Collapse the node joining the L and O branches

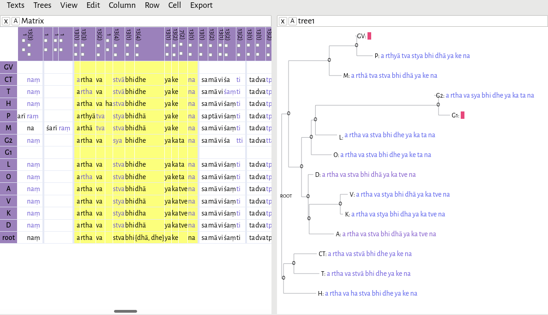(311, 136)
